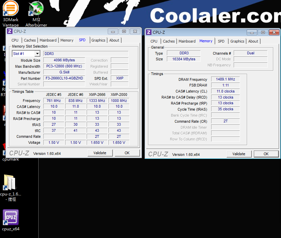This screenshot has width=281, height=238.
Task: Click the CPU-Z logo icon in the Memory window title bar
Action: [149, 33]
